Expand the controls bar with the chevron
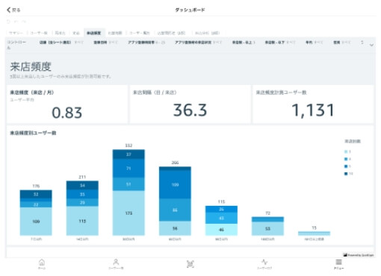The width and height of the screenshot is (381, 276). click(x=371, y=45)
